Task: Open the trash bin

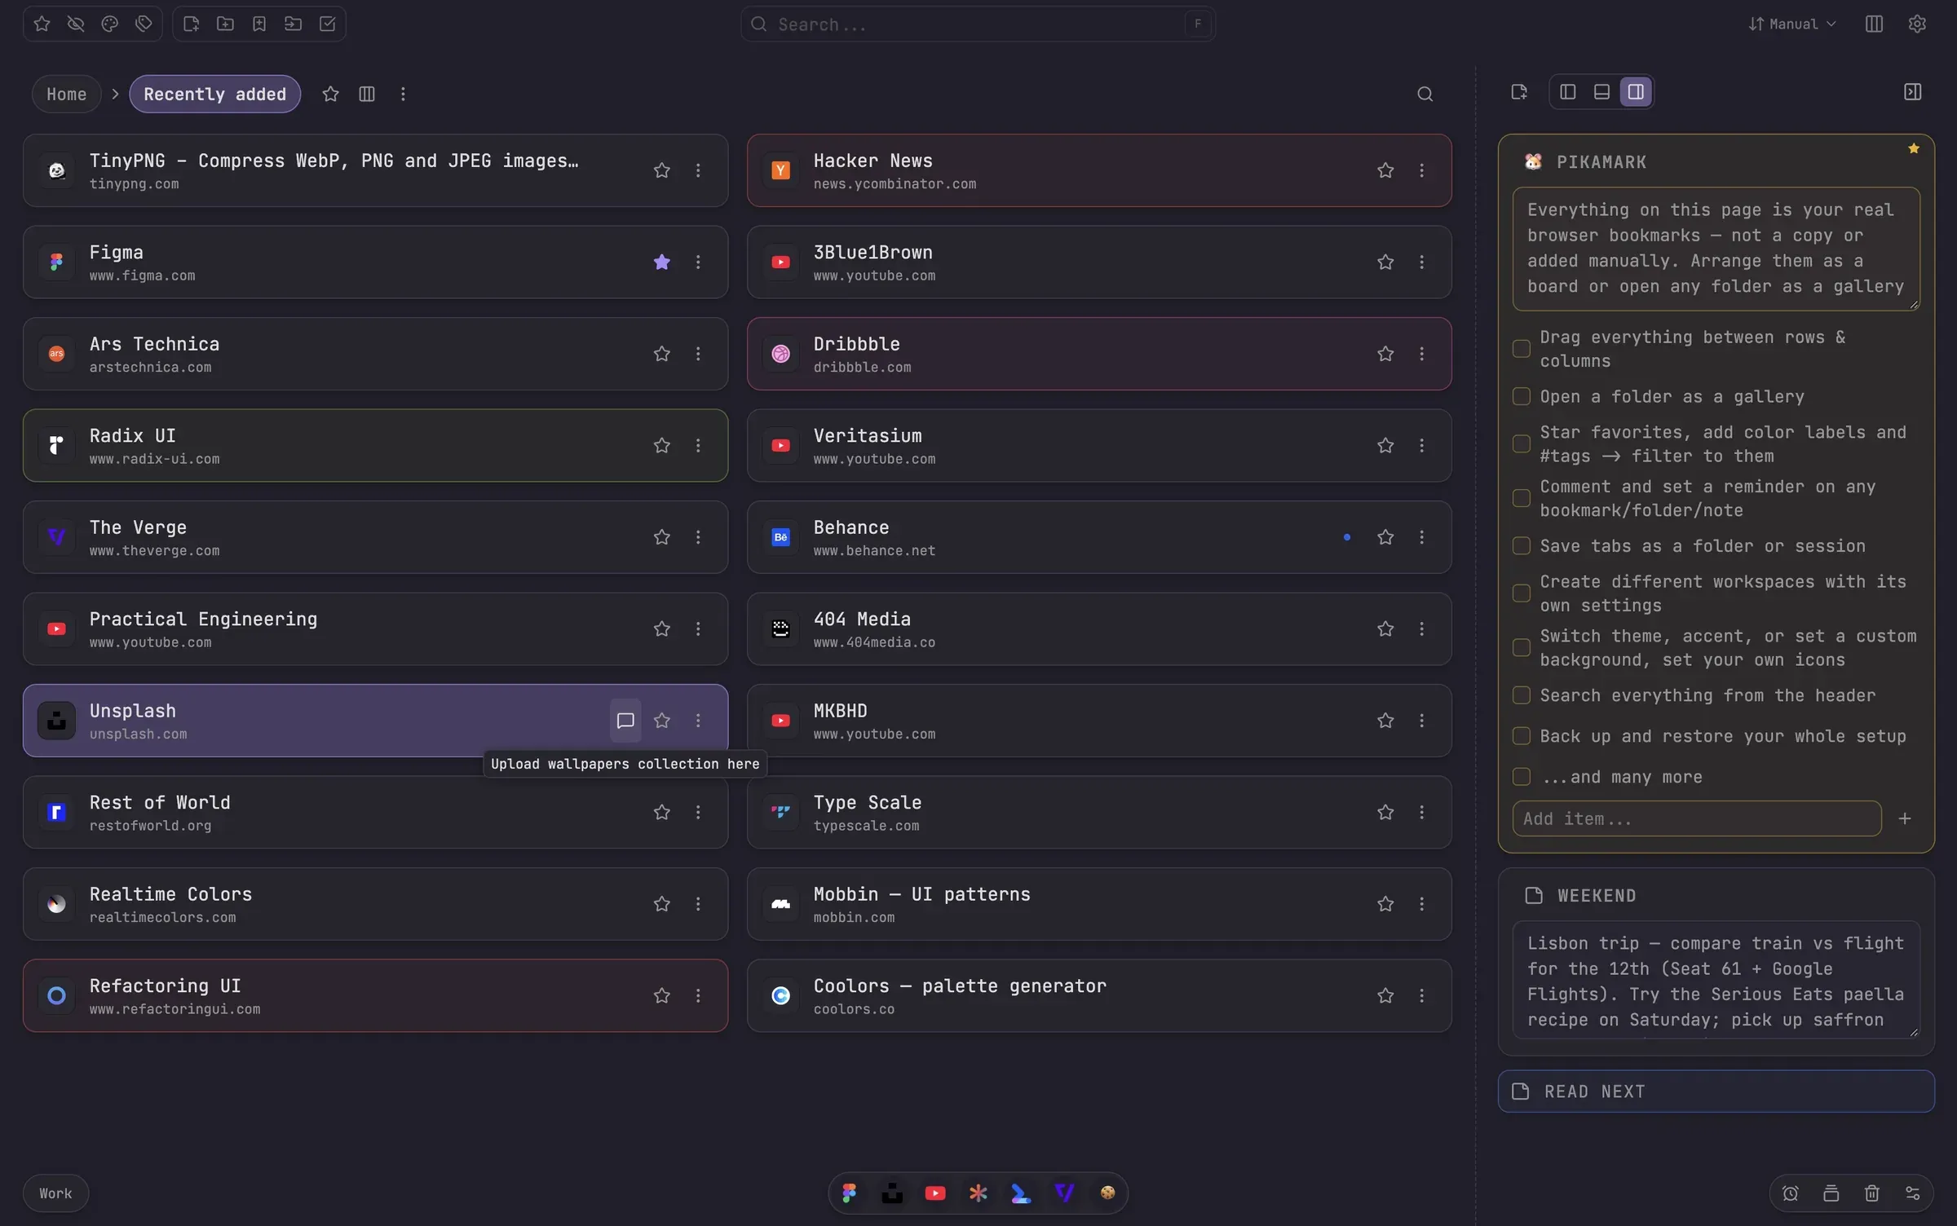Action: coord(1872,1193)
